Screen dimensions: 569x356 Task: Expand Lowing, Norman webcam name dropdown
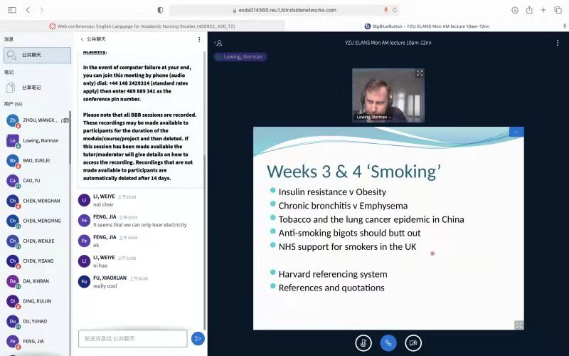pyautogui.click(x=374, y=117)
